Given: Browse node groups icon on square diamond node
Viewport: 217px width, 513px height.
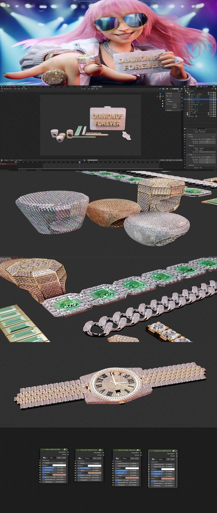Looking at the screenshot, I should [154, 459].
